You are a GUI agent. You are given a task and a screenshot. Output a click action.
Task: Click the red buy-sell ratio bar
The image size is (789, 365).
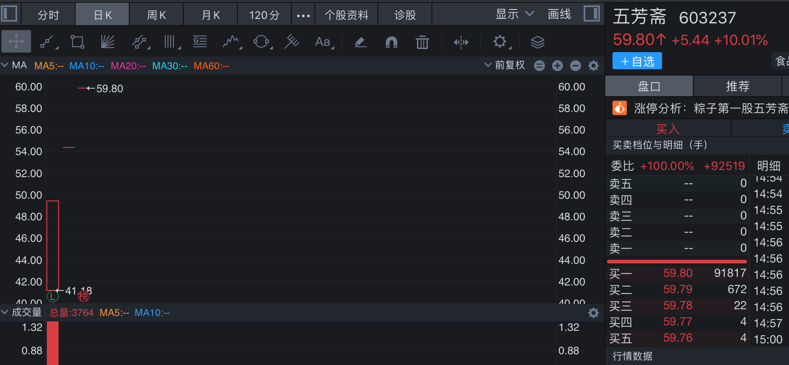click(x=677, y=261)
